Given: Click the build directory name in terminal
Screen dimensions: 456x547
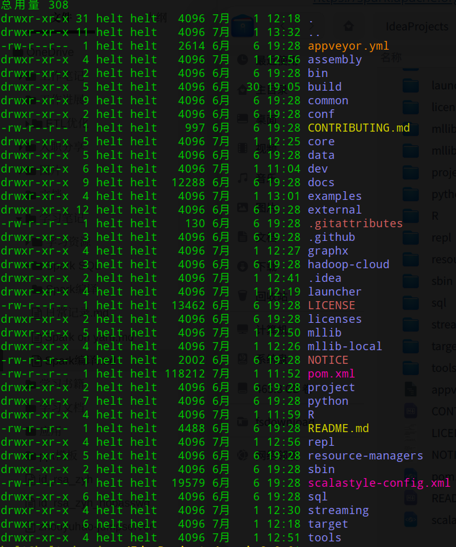Looking at the screenshot, I should 324,87.
